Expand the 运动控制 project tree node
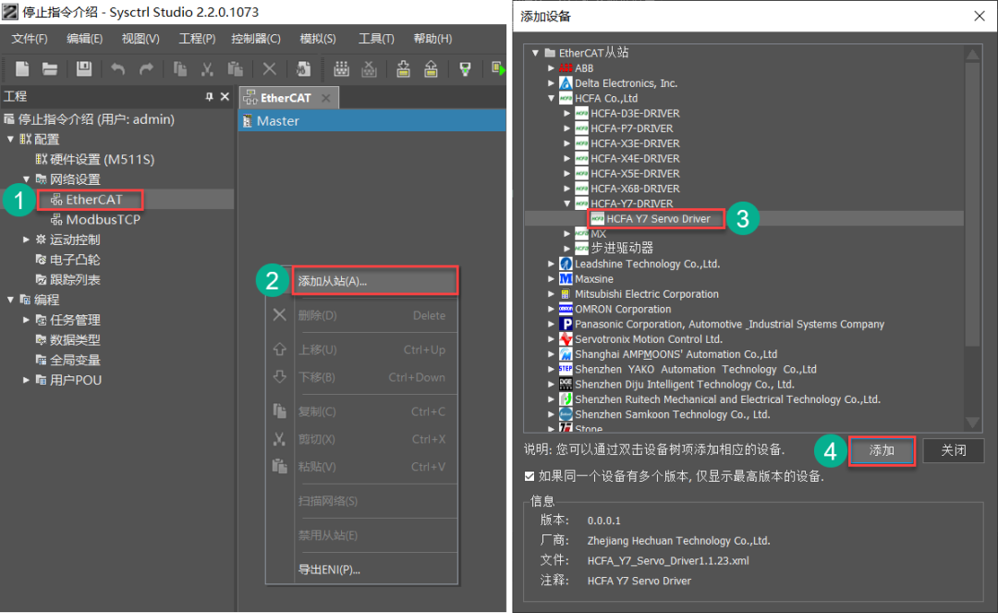The width and height of the screenshot is (998, 613). point(26,239)
